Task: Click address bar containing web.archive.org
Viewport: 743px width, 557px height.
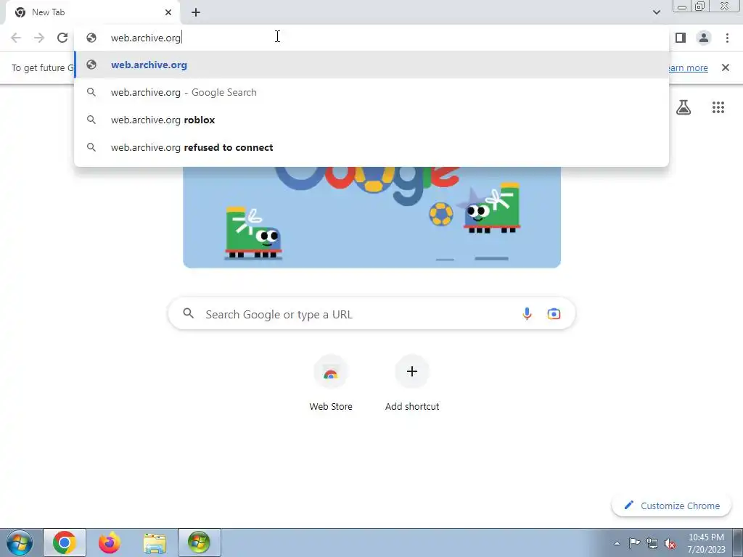Action: tap(371, 38)
